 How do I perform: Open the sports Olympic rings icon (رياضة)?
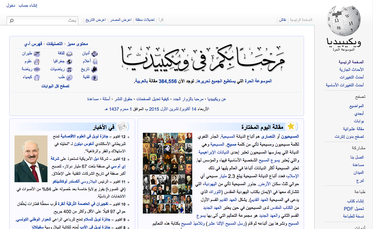37,69
